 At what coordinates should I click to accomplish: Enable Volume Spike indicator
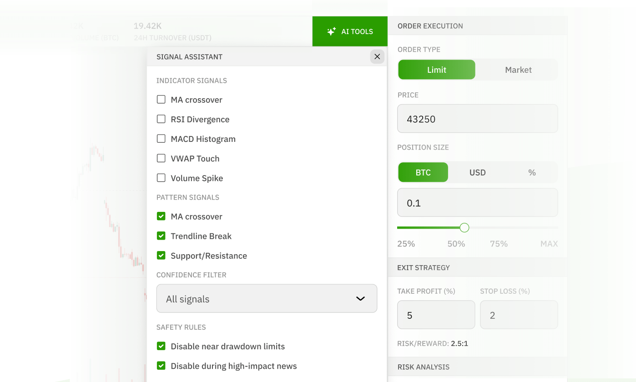161,178
